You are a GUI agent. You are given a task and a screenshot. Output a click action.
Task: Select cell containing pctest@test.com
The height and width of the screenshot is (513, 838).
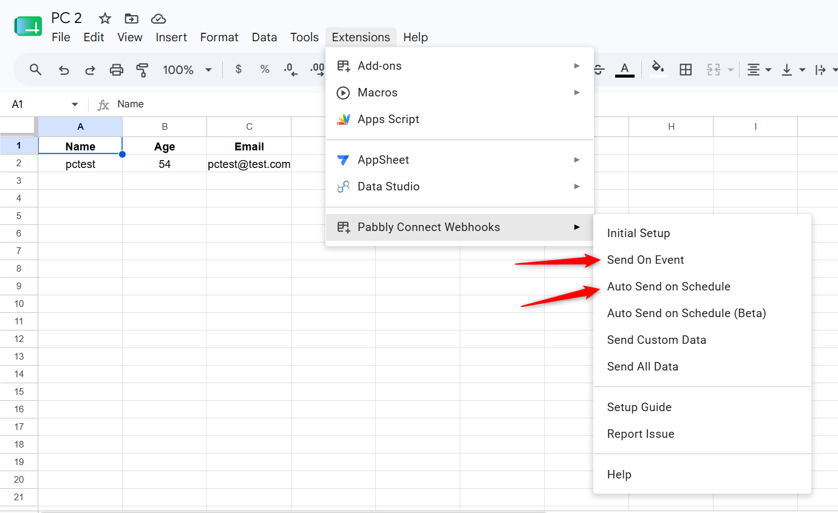(x=249, y=164)
